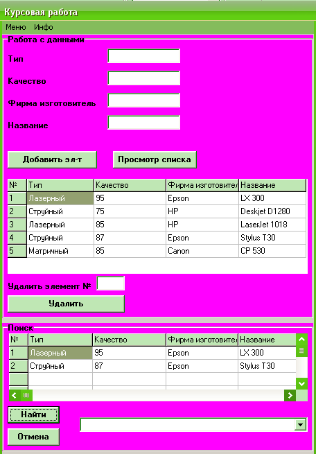
Task: Click the Отмена button
Action: click(x=33, y=437)
